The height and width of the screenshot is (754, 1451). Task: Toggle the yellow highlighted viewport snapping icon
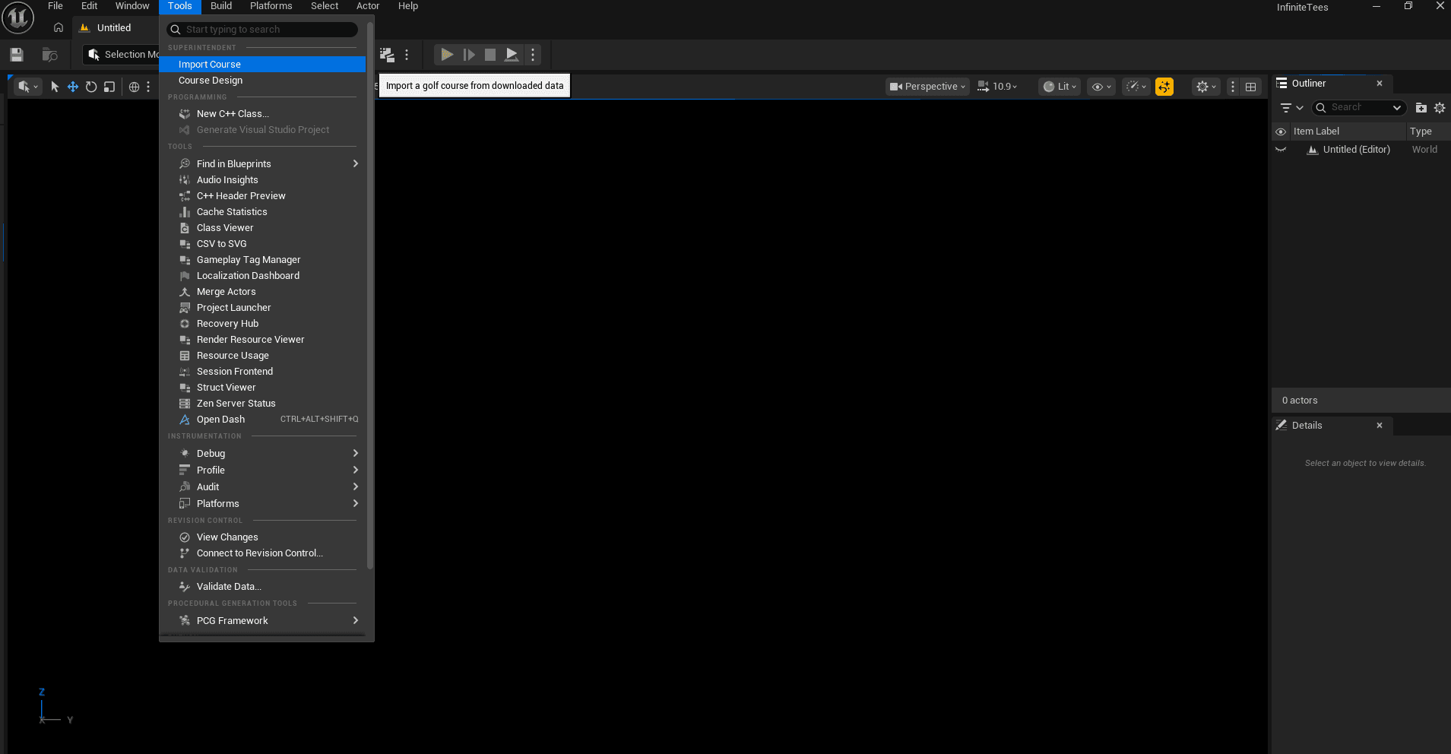1164,86
